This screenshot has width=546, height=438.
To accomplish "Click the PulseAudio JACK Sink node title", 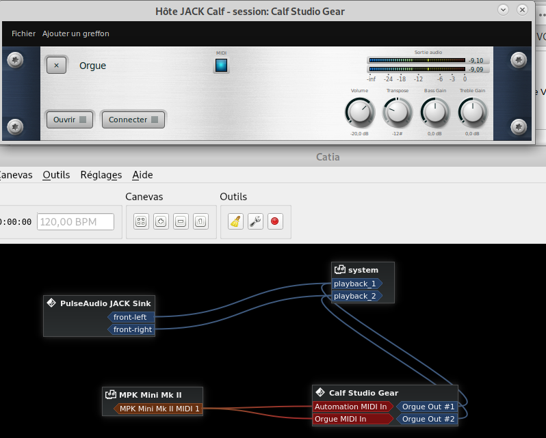I will tap(105, 303).
